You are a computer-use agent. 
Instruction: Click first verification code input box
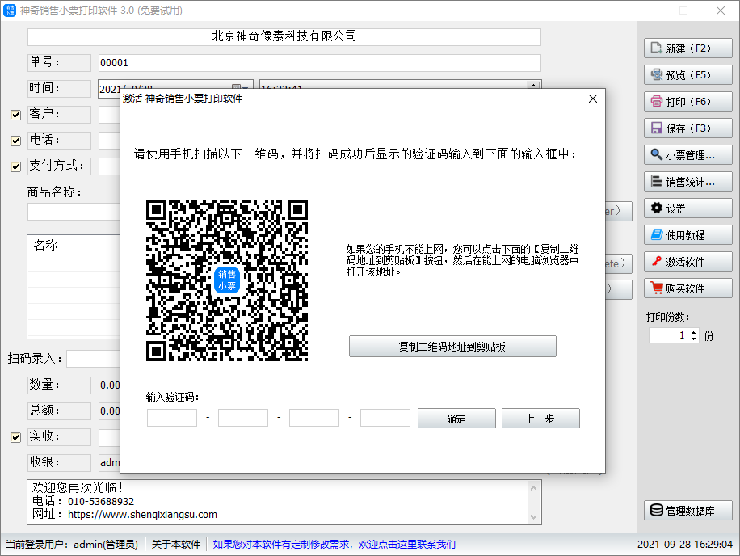coord(172,418)
